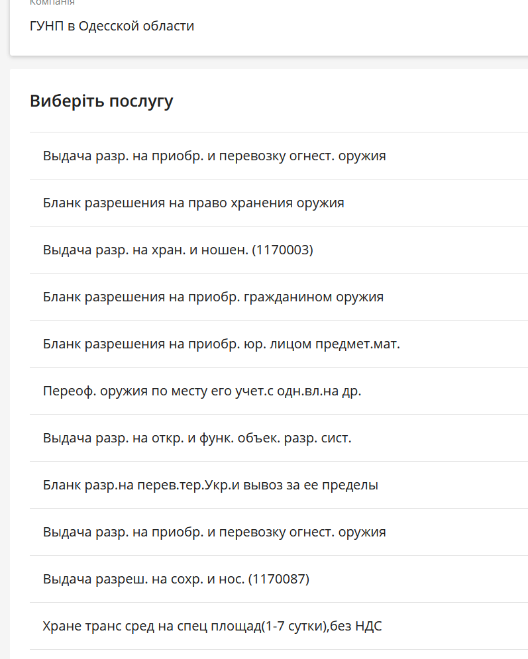Image resolution: width=528 pixels, height=659 pixels.
Task: Choose 'Бланк разрешения на право хранения оружия'
Action: (193, 203)
